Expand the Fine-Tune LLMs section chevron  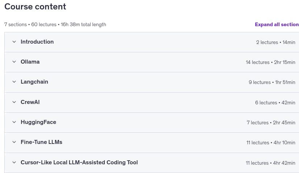[14, 142]
